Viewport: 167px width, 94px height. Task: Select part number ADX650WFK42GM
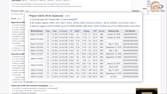coord(130,77)
